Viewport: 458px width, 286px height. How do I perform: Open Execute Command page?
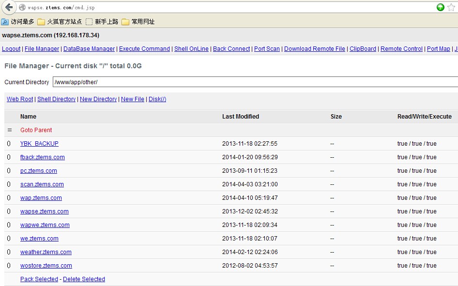144,49
